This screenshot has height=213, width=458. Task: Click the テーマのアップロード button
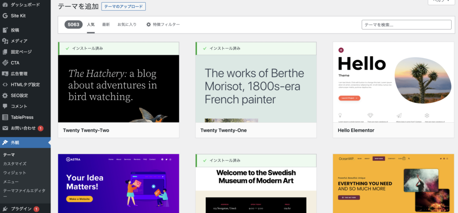(123, 6)
